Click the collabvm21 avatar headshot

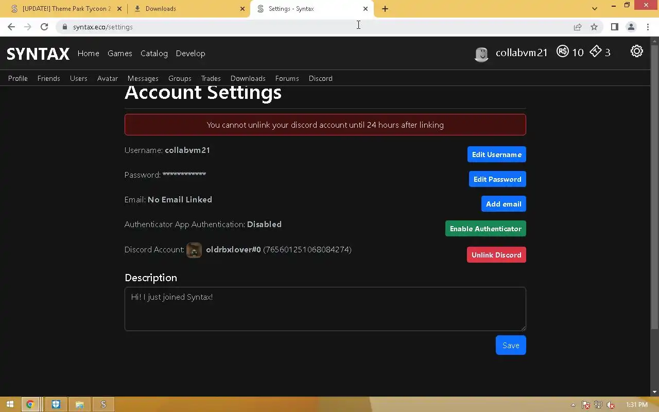coord(481,54)
